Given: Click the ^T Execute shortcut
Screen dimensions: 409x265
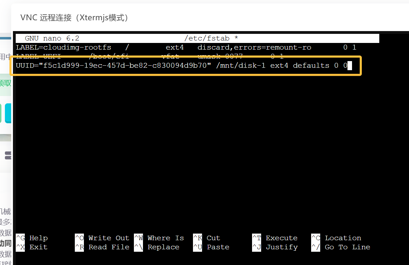Looking at the screenshot, I should (275, 238).
